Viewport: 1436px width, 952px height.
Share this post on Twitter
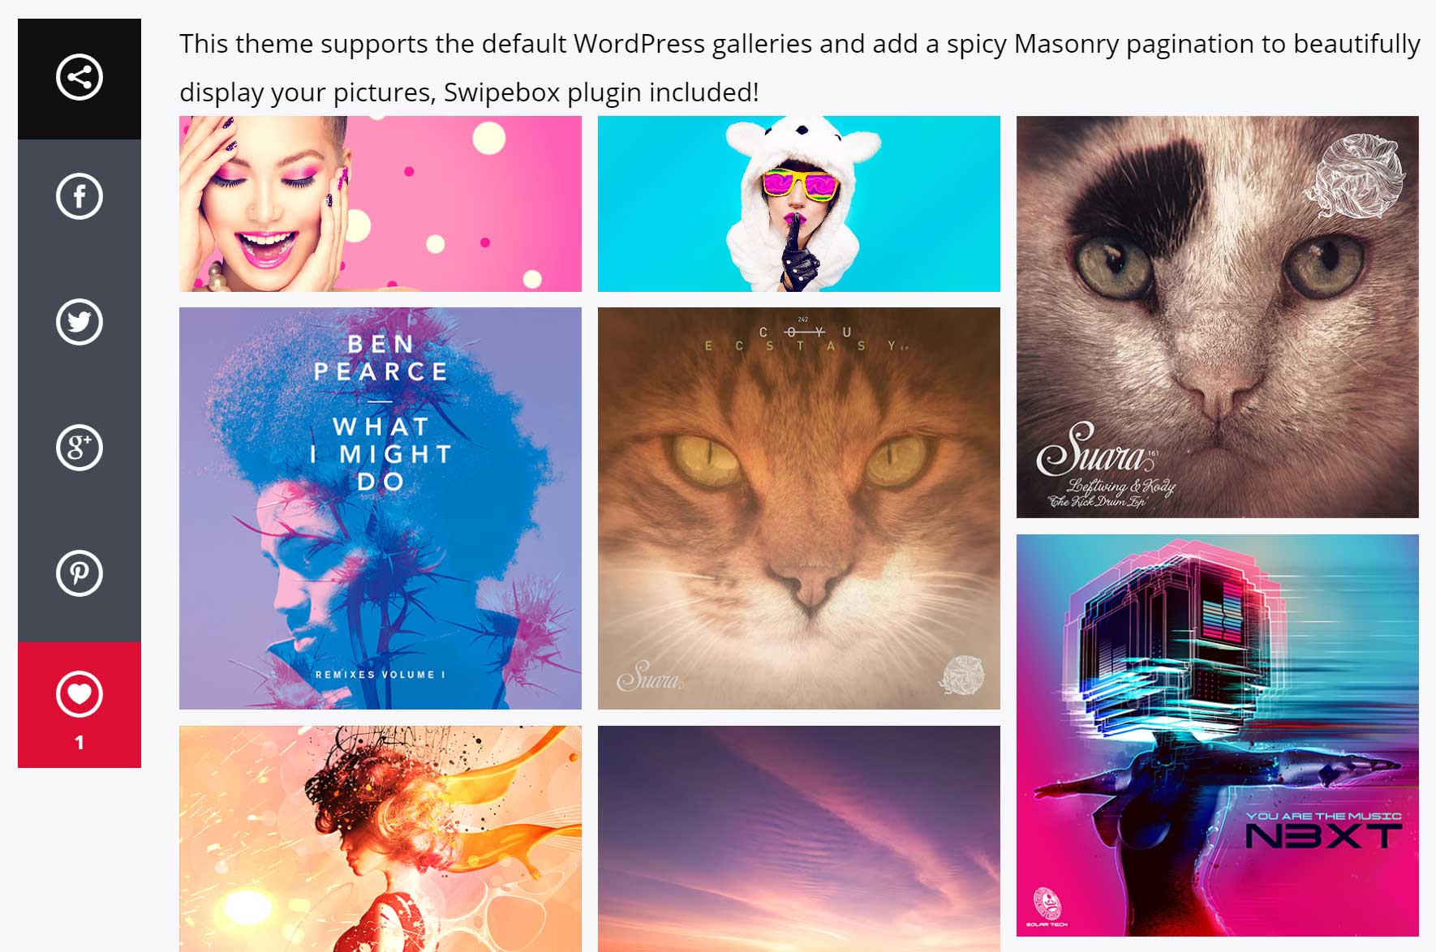tap(80, 322)
